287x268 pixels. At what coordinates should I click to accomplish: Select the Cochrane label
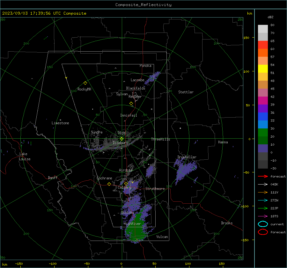104,178
